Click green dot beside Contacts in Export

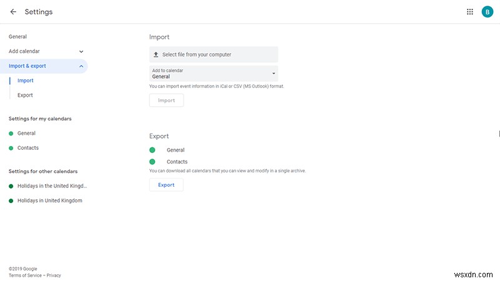coord(152,162)
